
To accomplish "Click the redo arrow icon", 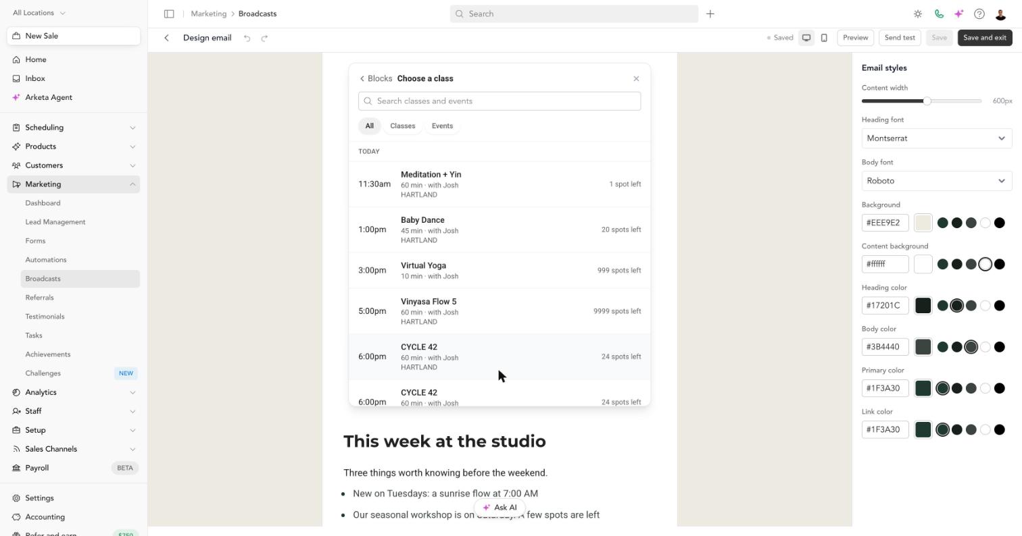I will click(x=264, y=38).
